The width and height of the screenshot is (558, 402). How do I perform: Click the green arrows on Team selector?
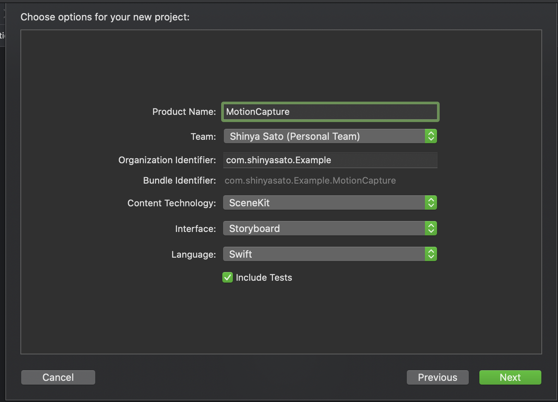(x=431, y=136)
